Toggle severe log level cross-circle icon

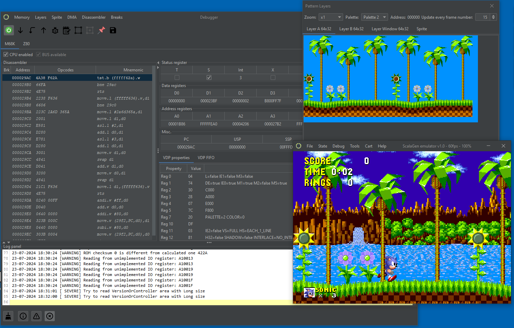50,316
